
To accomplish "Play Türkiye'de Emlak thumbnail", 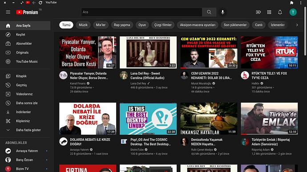I will click(x=269, y=119).
